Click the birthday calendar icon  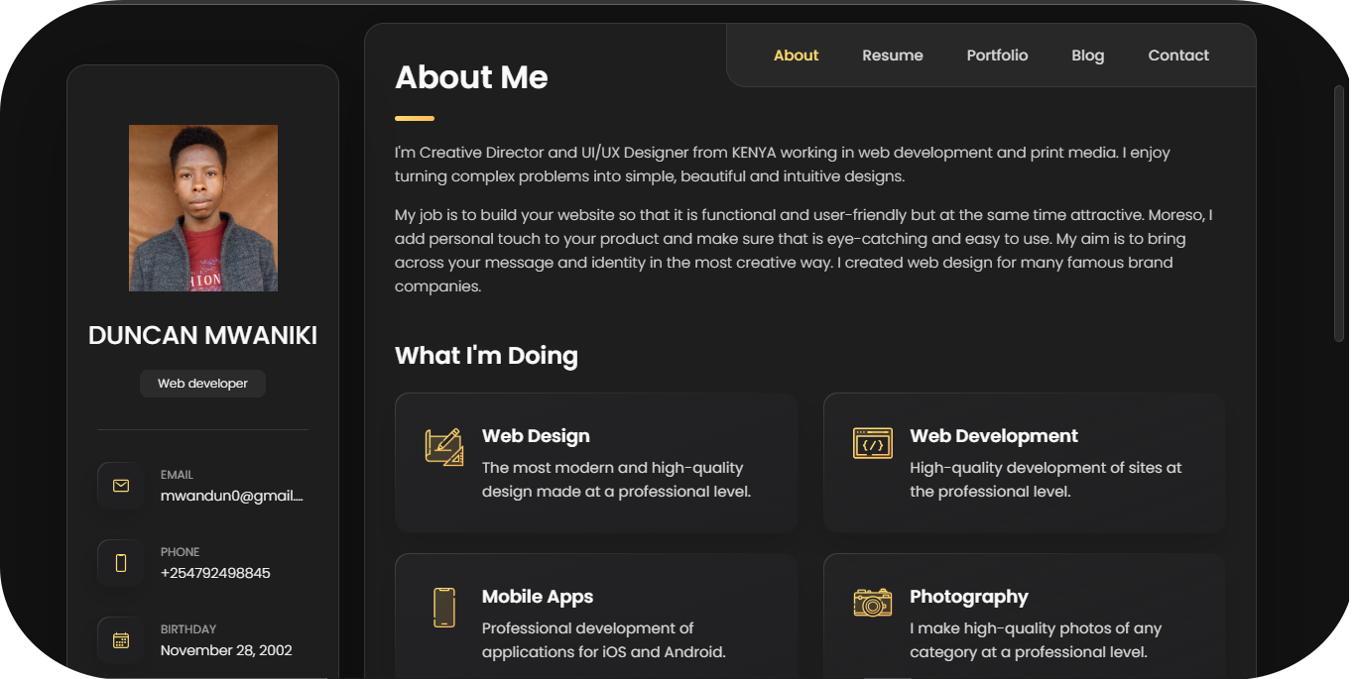[121, 640]
